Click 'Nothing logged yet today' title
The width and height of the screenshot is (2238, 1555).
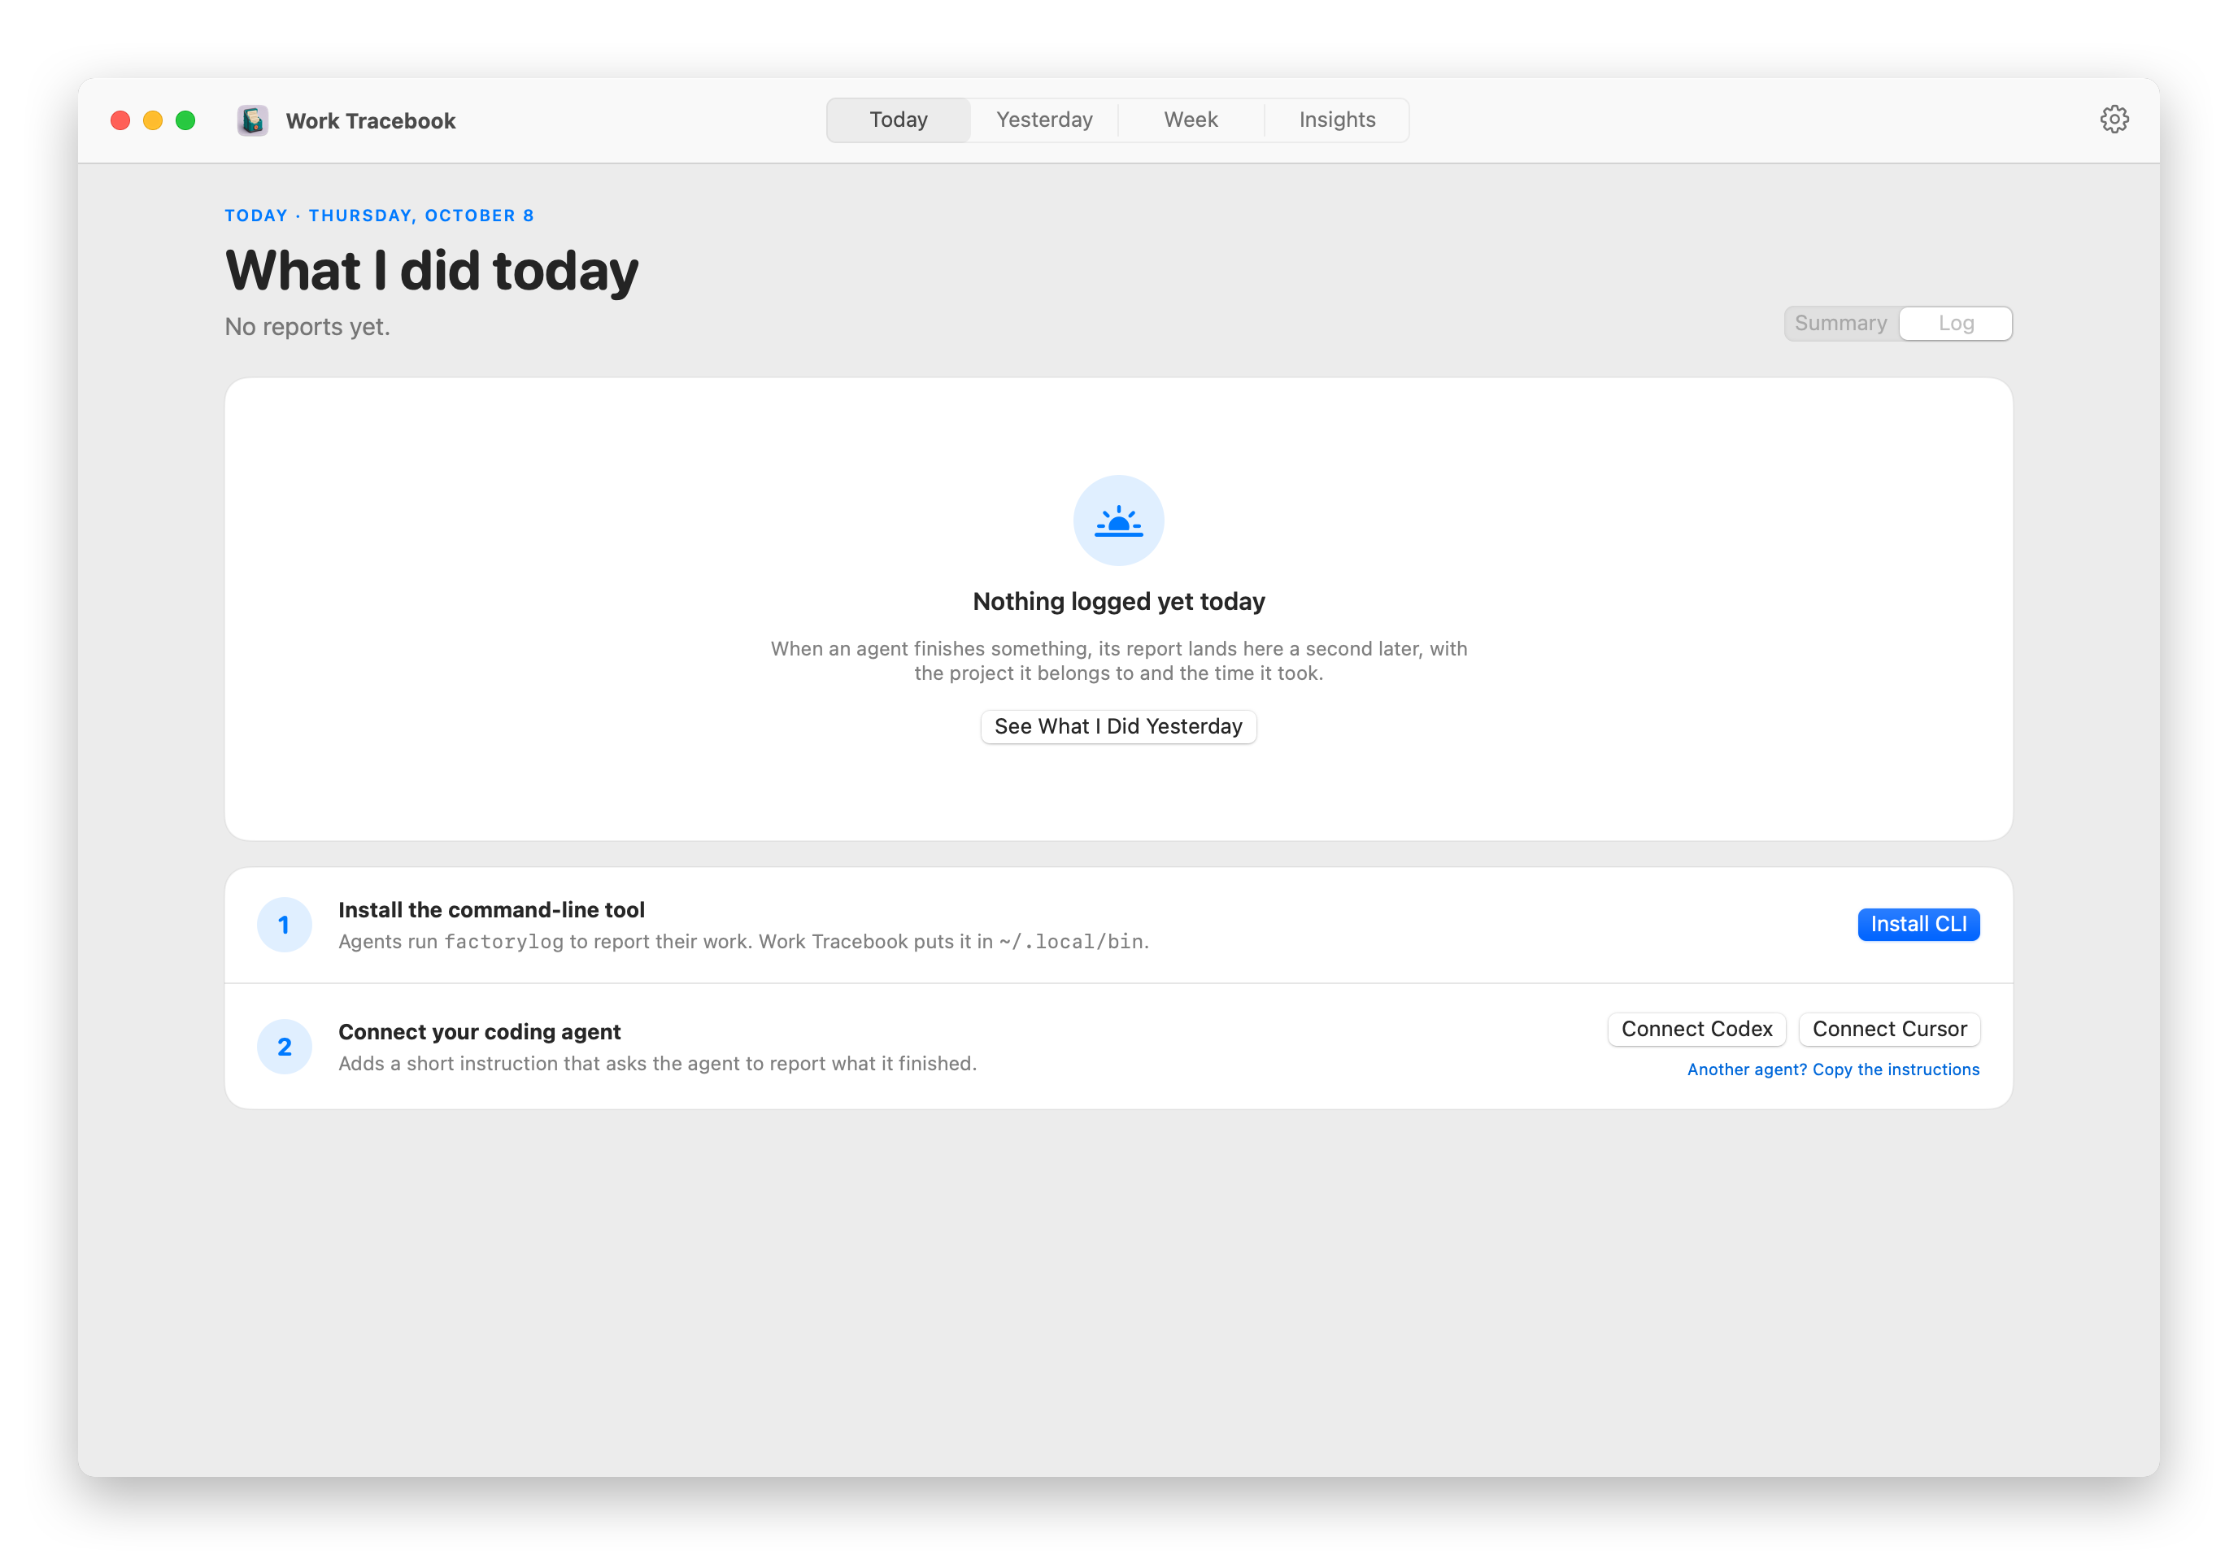click(1118, 601)
